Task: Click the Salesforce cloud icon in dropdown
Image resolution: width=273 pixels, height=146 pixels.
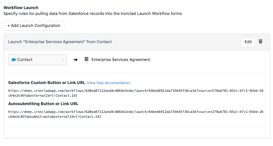Action: tap(14, 60)
